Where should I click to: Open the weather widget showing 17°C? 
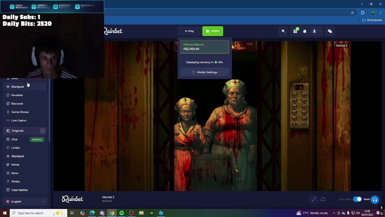tap(312, 213)
